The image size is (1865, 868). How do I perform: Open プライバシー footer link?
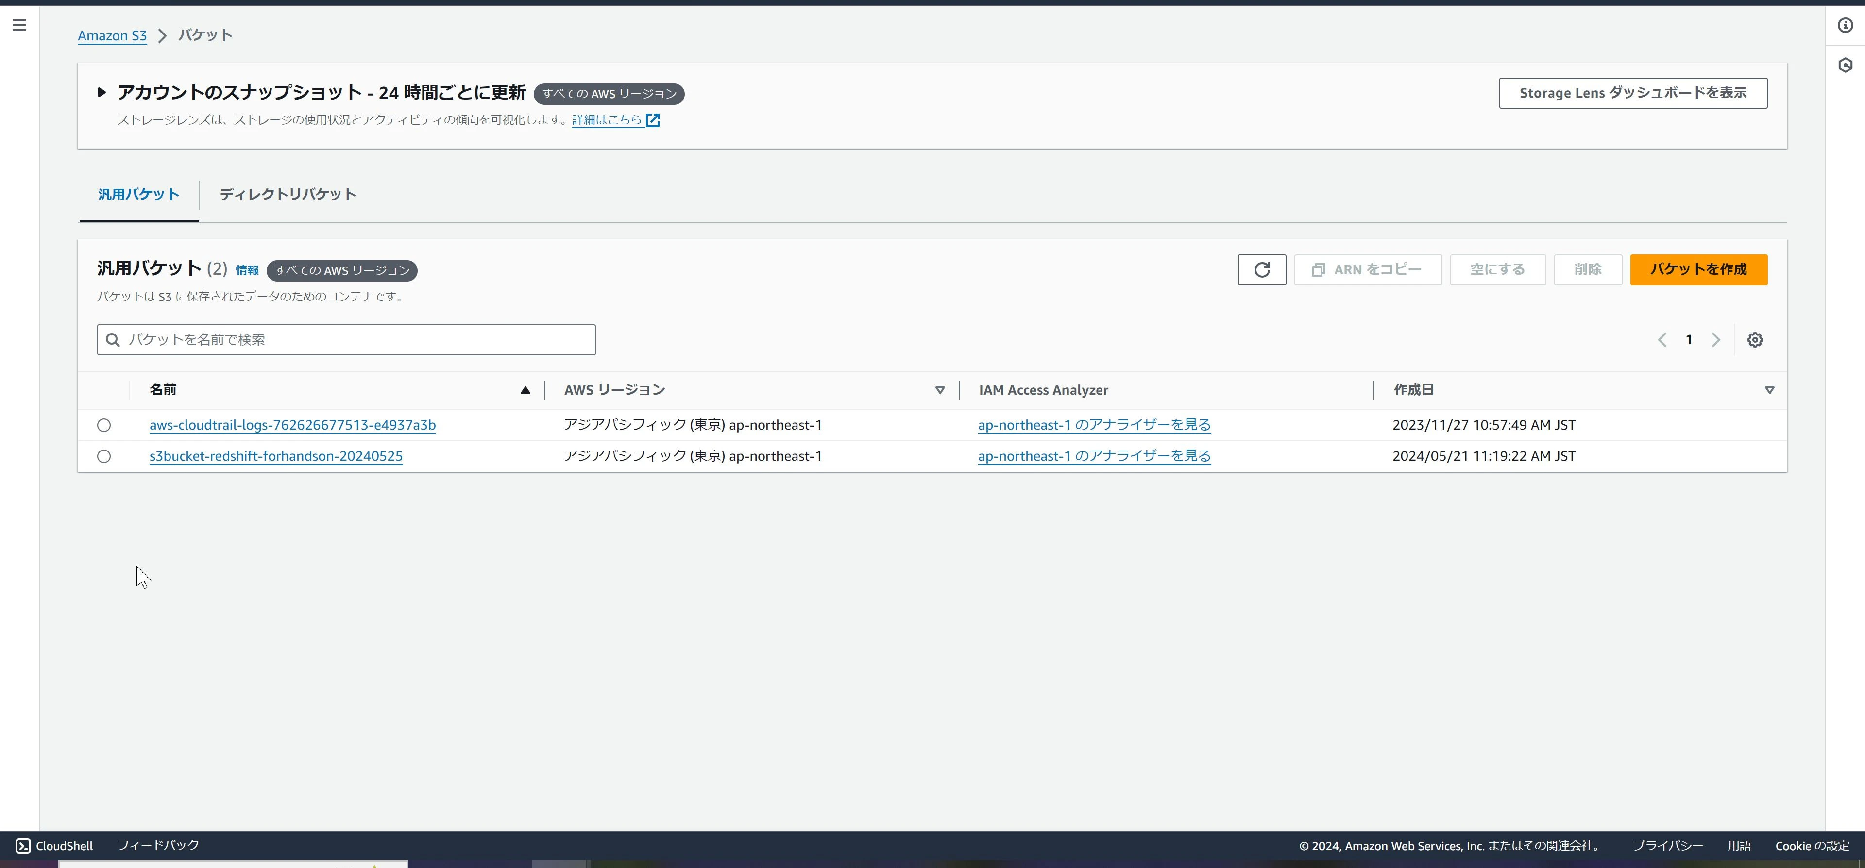pyautogui.click(x=1667, y=846)
